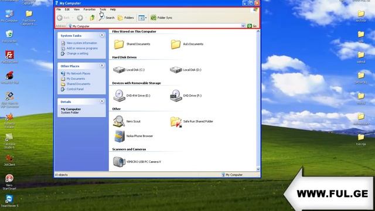Open Shared Documents link in Other Places
This screenshot has width=375, height=211.
(x=78, y=84)
